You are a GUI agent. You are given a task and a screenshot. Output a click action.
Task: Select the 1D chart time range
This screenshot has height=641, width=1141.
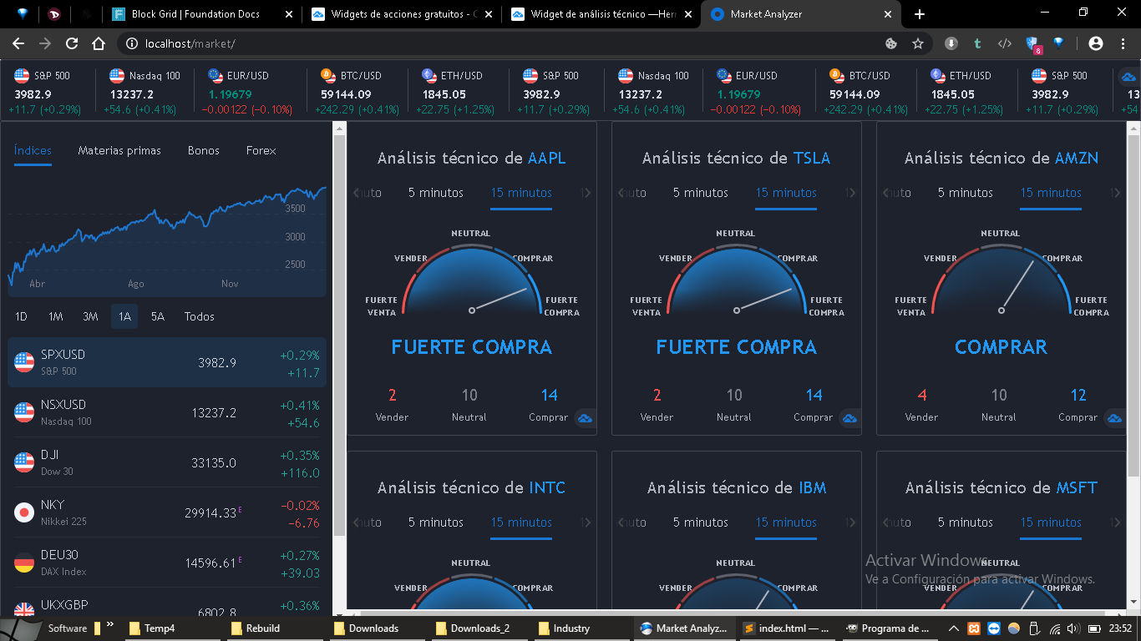pyautogui.click(x=22, y=316)
